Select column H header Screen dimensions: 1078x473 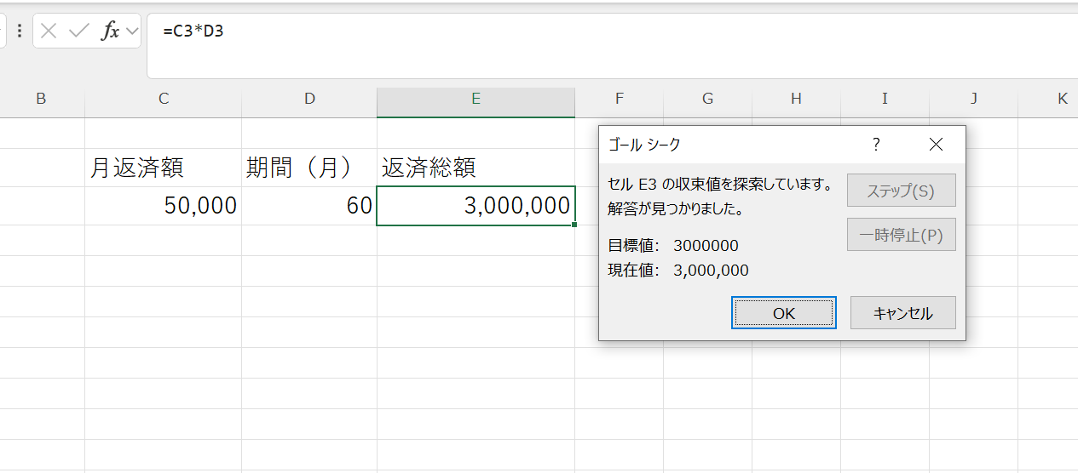(796, 99)
